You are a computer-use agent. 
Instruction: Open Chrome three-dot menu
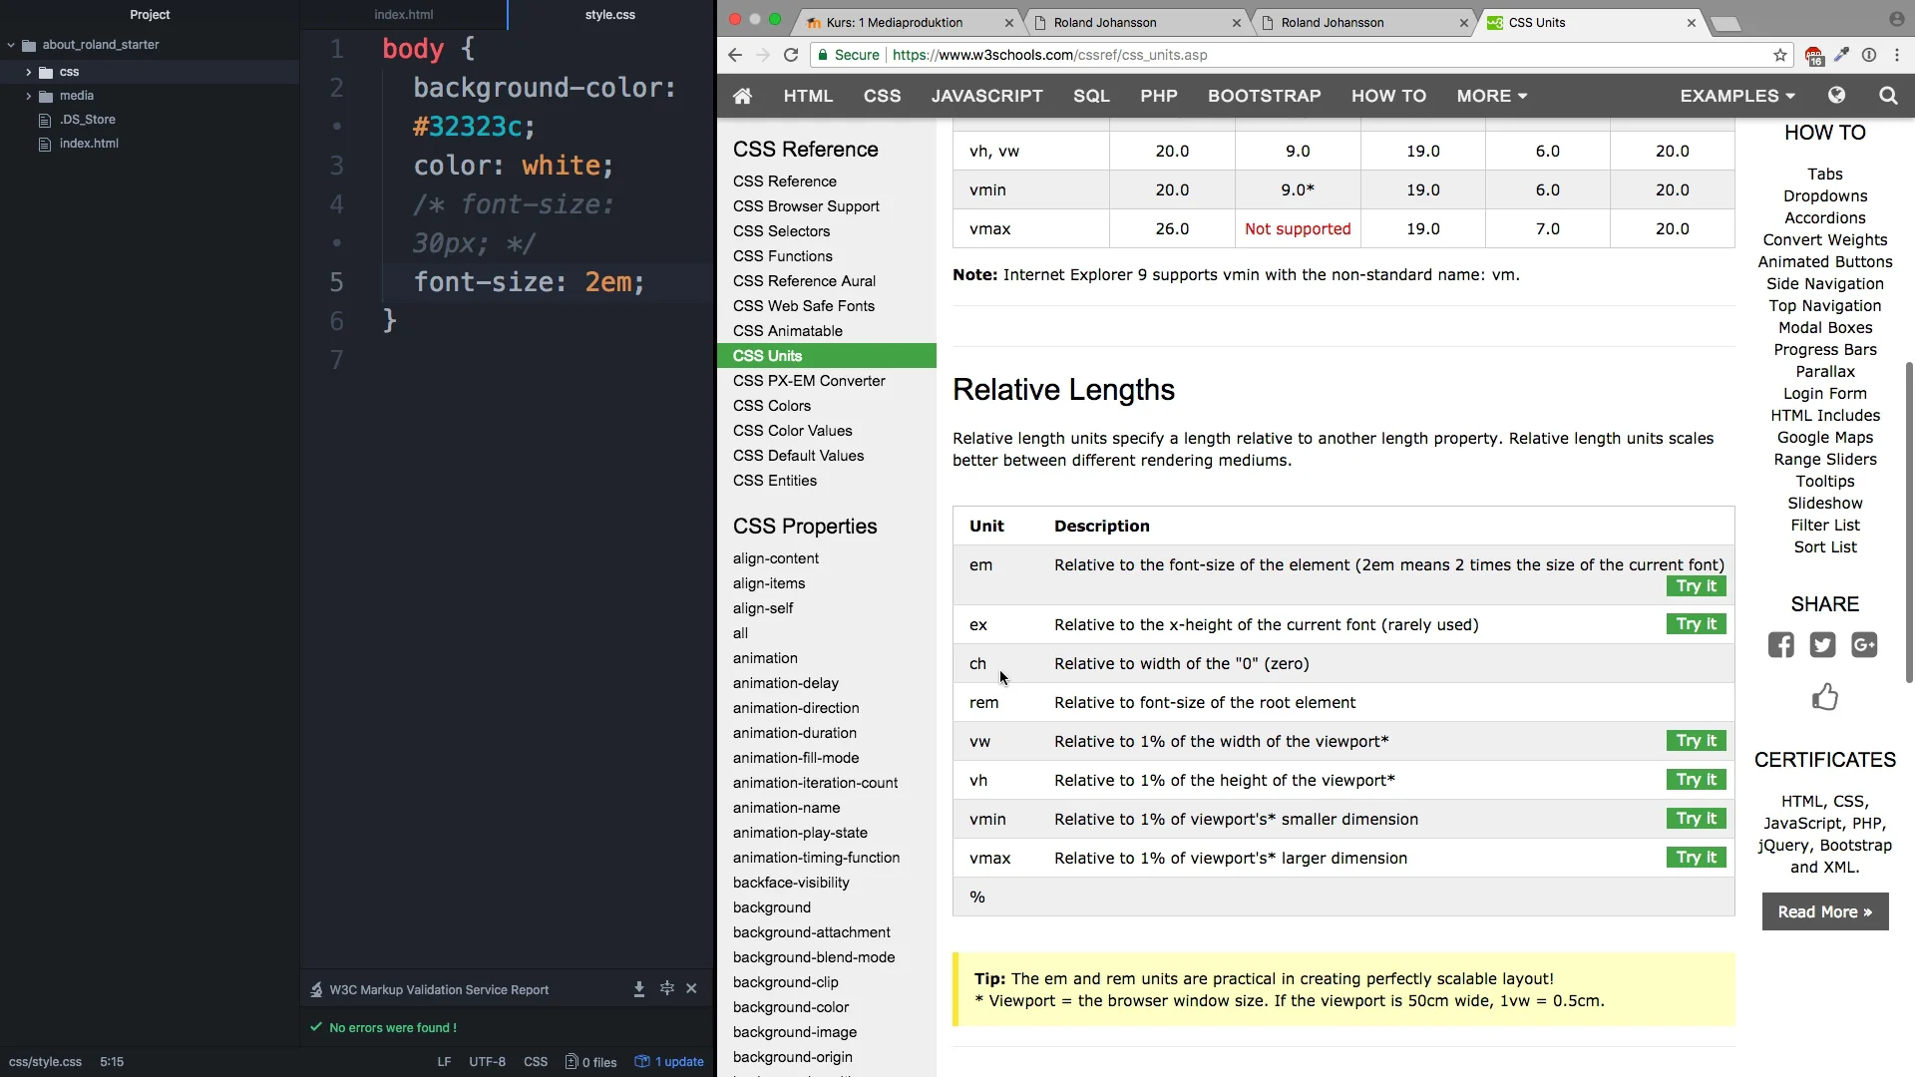[1897, 55]
